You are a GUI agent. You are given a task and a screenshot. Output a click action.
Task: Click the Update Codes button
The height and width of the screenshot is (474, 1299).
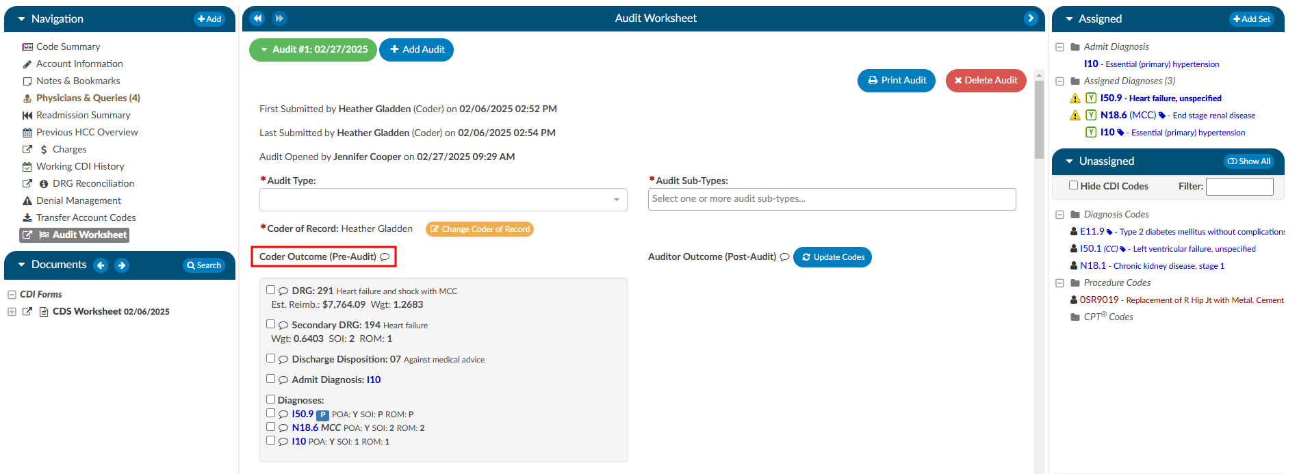(832, 257)
